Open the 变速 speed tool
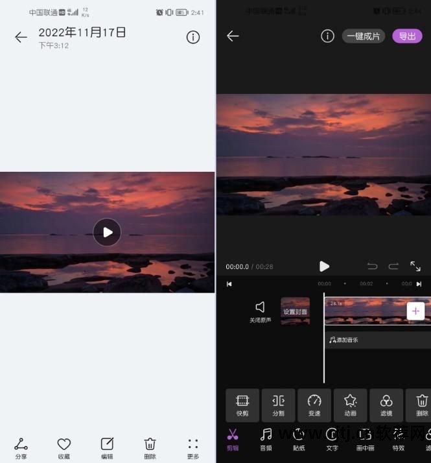This screenshot has width=431, height=463. pos(314,405)
